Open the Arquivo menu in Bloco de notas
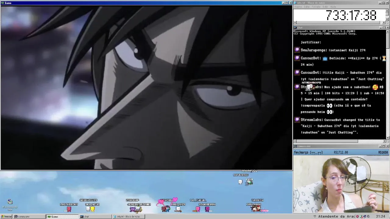Viewport: 390px width, 219px height. pos(298,7)
